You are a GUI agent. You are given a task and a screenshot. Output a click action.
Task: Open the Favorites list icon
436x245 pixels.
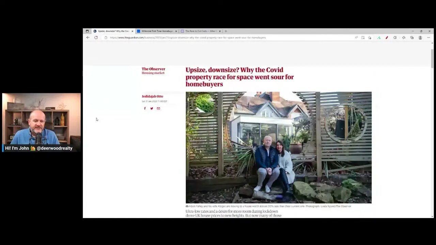pos(404,37)
